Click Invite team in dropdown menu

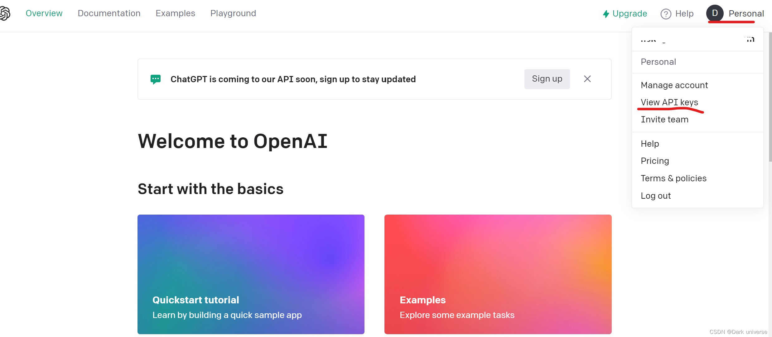click(664, 119)
